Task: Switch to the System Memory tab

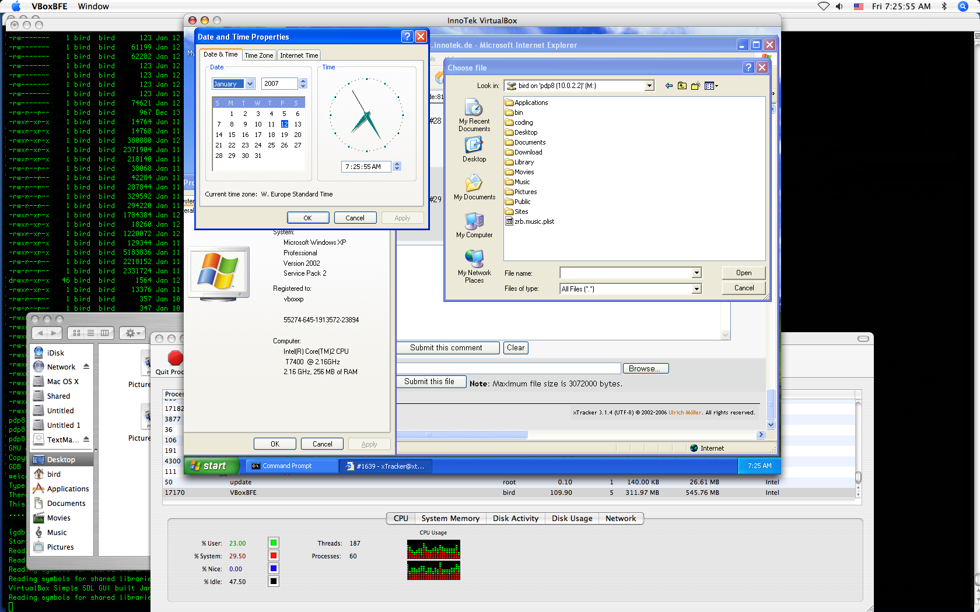Action: coord(450,518)
